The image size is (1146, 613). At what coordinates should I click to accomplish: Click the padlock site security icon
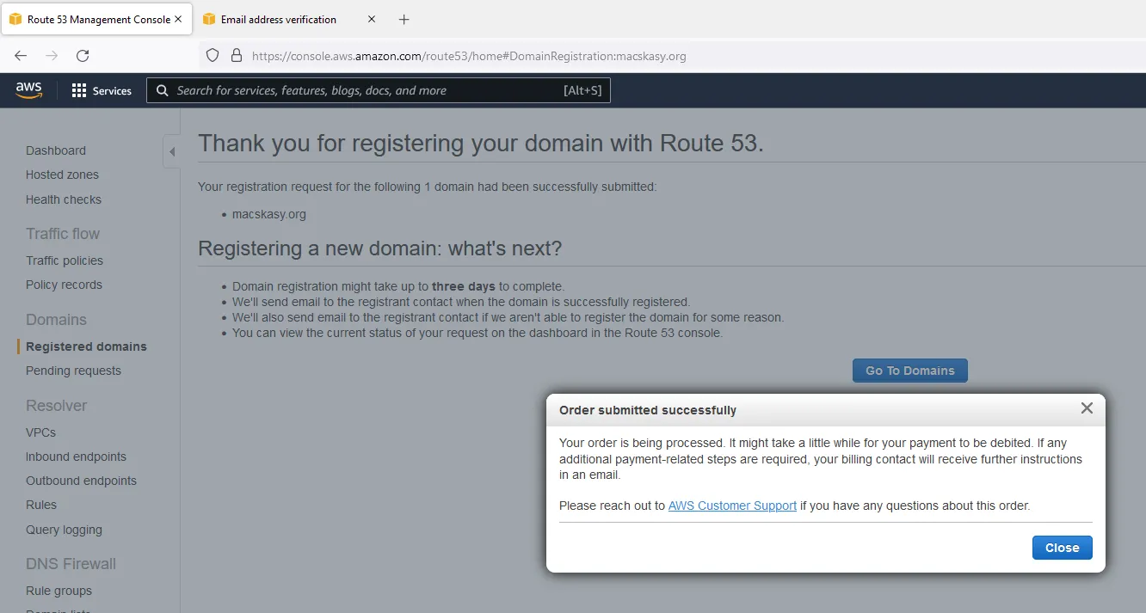[x=237, y=56]
